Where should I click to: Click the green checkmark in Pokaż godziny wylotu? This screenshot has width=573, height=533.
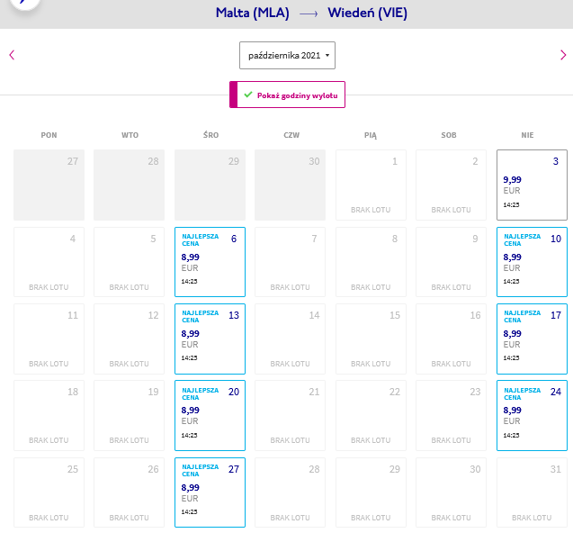248,95
